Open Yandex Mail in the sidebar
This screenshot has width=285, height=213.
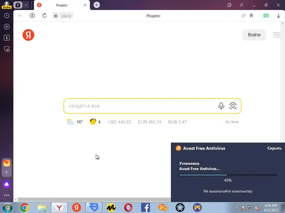pyautogui.click(x=7, y=163)
